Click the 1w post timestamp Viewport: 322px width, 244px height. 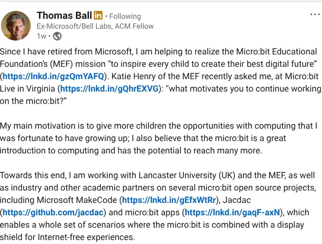42,36
